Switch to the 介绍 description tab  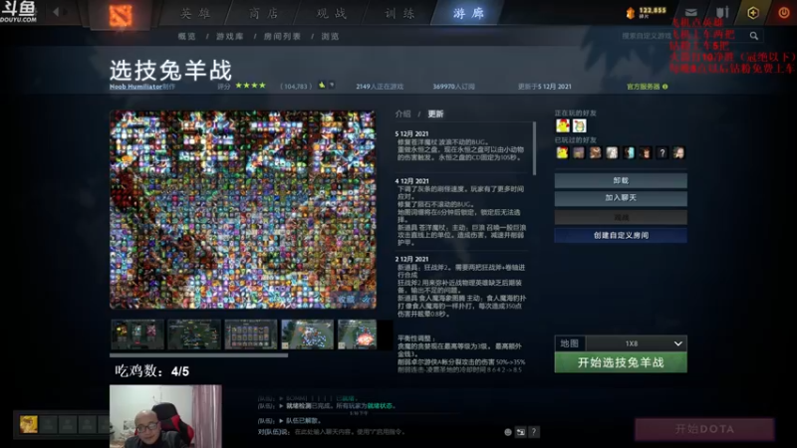[x=403, y=113]
